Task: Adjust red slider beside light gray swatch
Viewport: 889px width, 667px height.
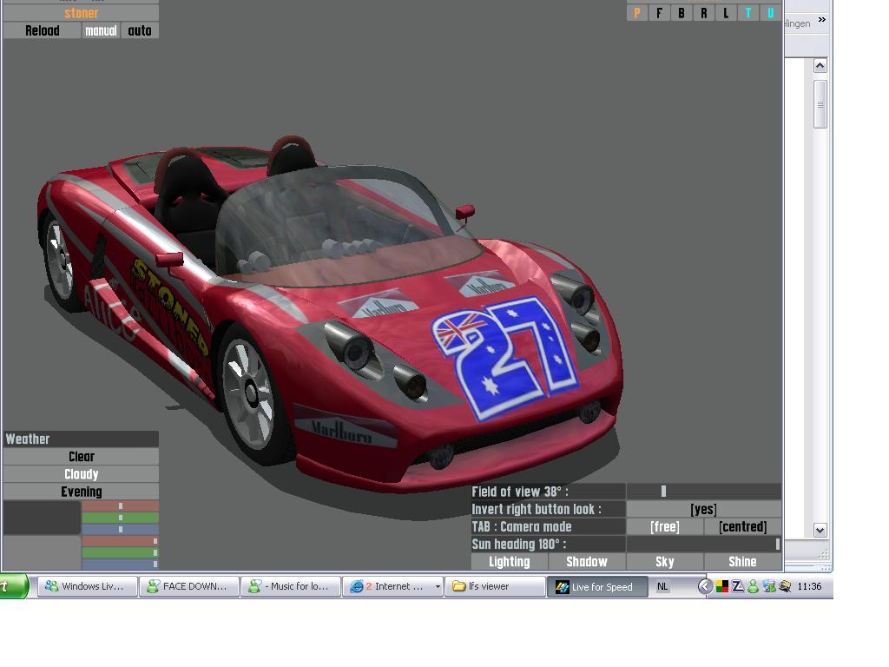Action: (x=120, y=541)
